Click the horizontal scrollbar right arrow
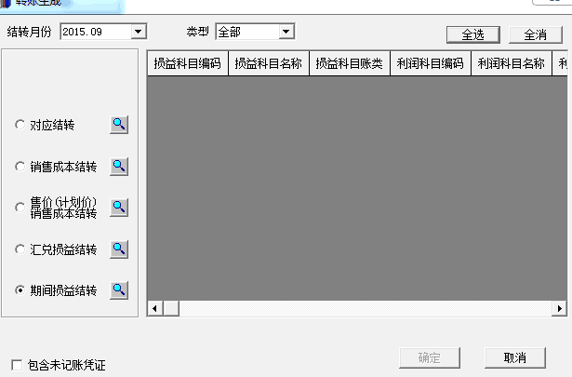 (x=560, y=309)
